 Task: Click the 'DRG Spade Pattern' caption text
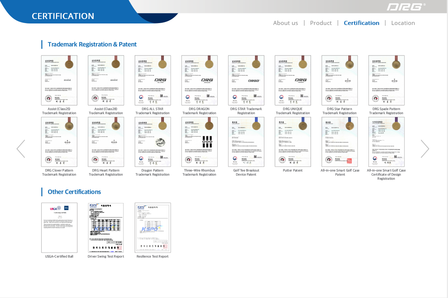click(386, 109)
